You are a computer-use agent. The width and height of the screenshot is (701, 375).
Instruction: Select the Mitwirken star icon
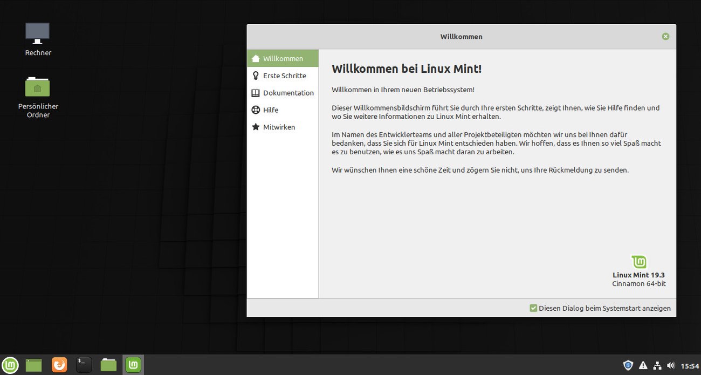(x=255, y=127)
